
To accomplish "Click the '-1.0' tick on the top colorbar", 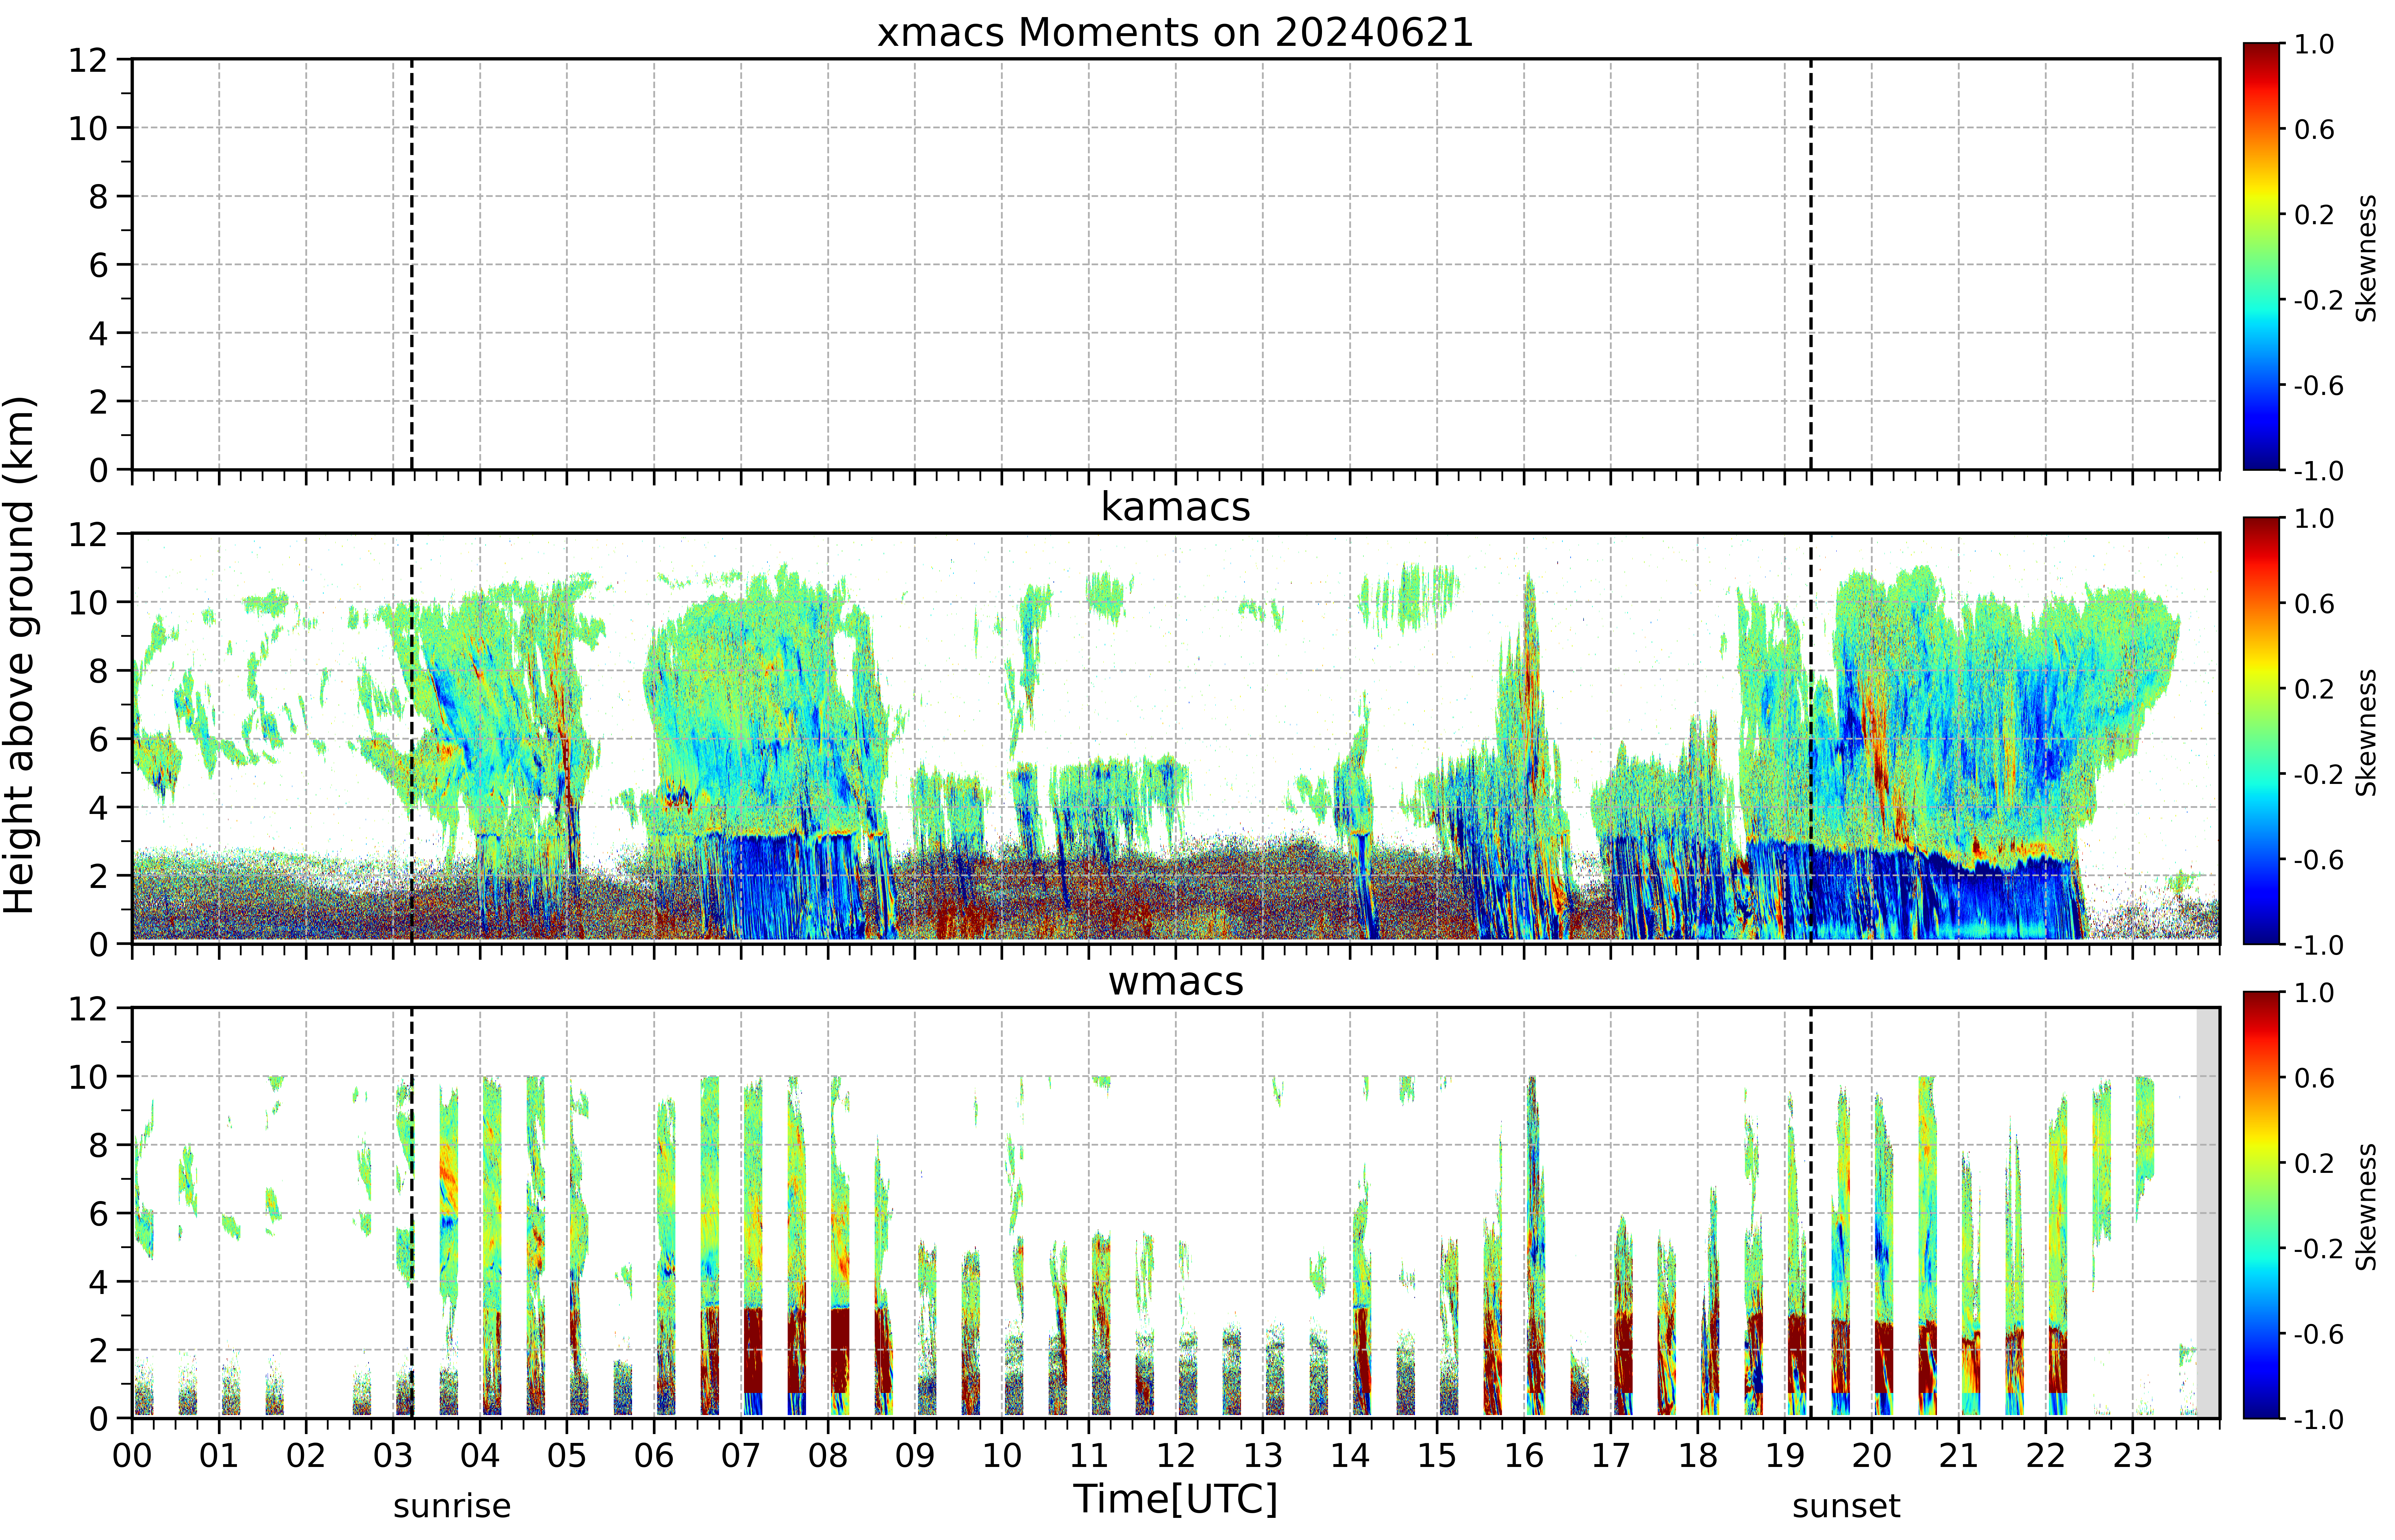I will [x=2318, y=471].
